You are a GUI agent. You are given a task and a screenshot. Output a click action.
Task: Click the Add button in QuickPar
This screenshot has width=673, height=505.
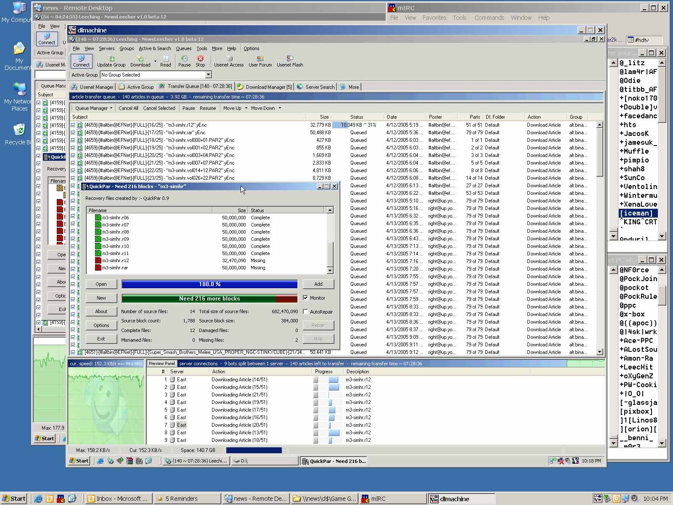click(x=318, y=284)
